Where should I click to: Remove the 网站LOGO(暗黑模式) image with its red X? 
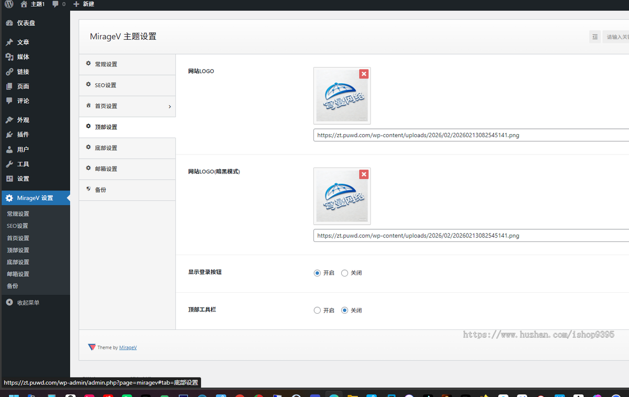(x=364, y=175)
